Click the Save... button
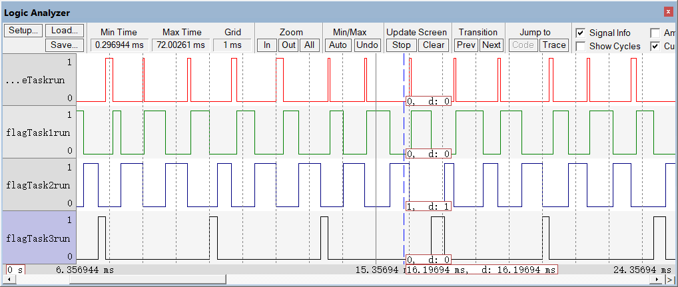 pyautogui.click(x=65, y=45)
